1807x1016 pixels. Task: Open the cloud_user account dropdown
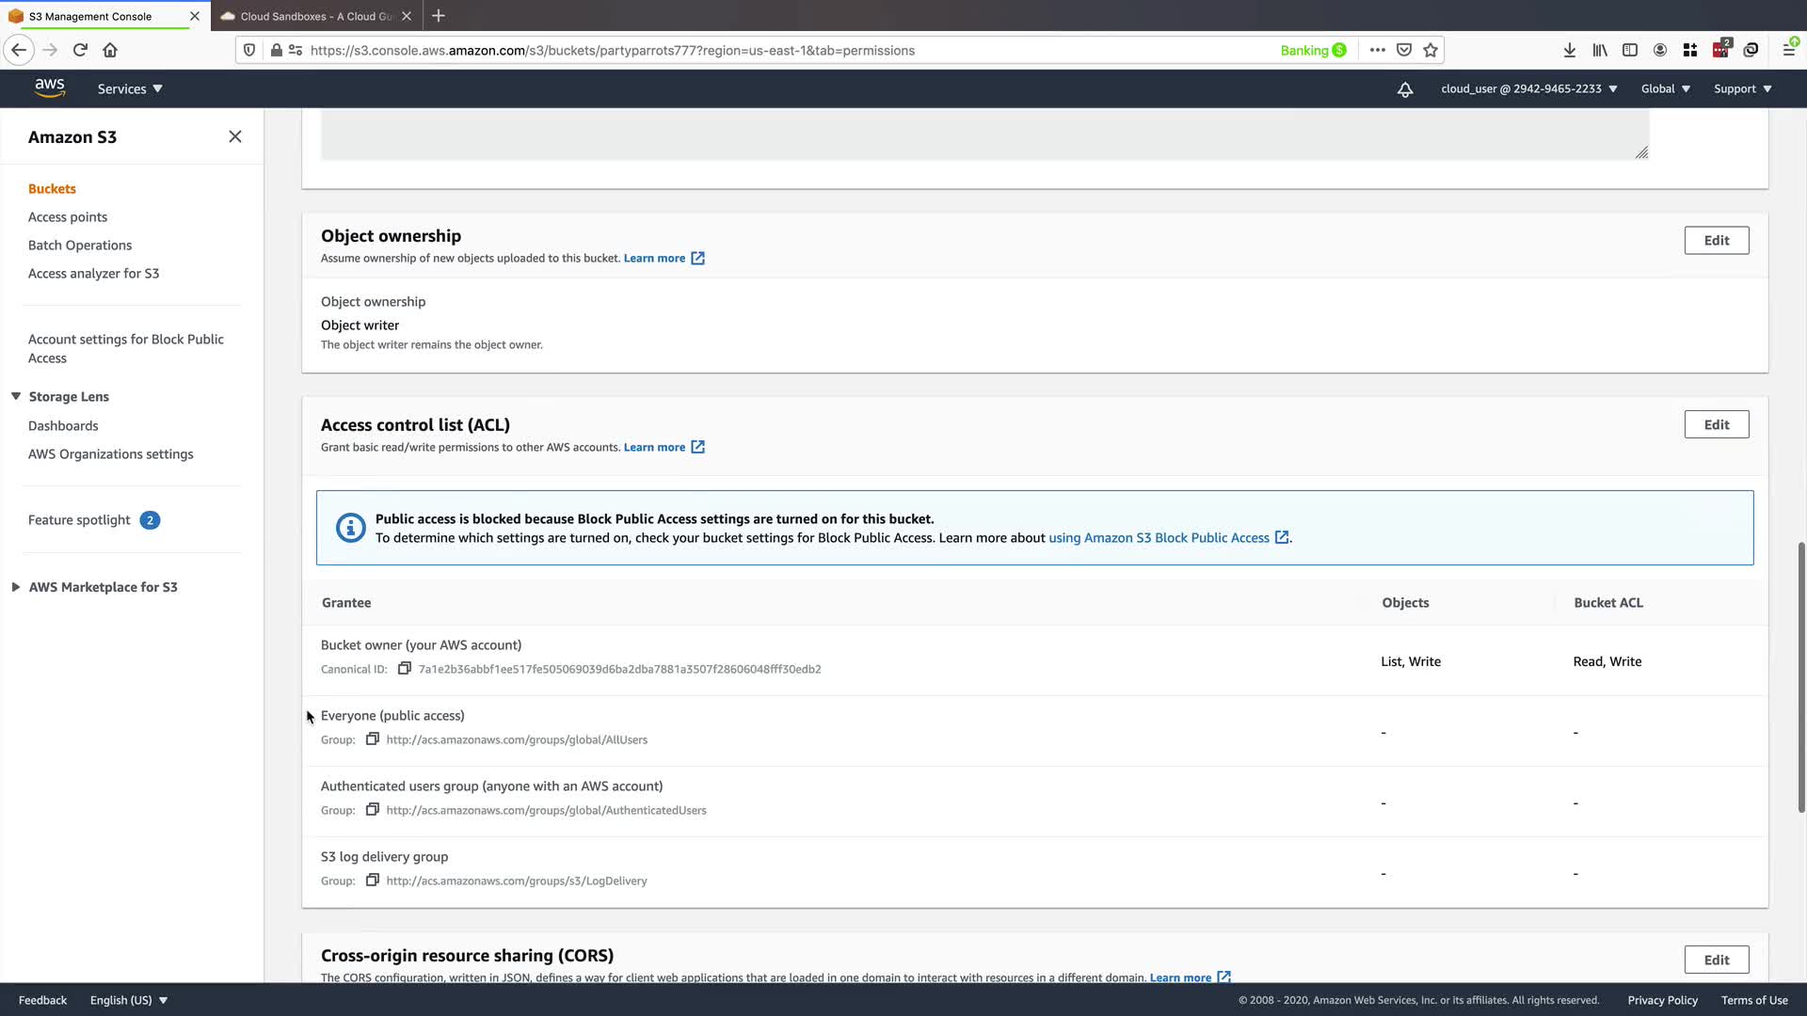pos(1528,89)
